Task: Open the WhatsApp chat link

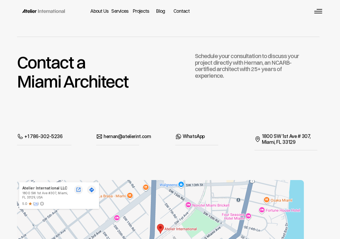Action: (194, 136)
